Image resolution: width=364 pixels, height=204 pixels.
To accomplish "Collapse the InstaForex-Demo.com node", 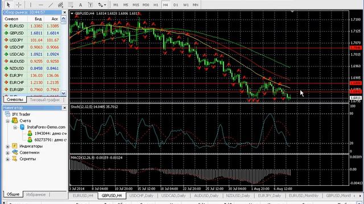I will pyautogui.click(x=15, y=127).
